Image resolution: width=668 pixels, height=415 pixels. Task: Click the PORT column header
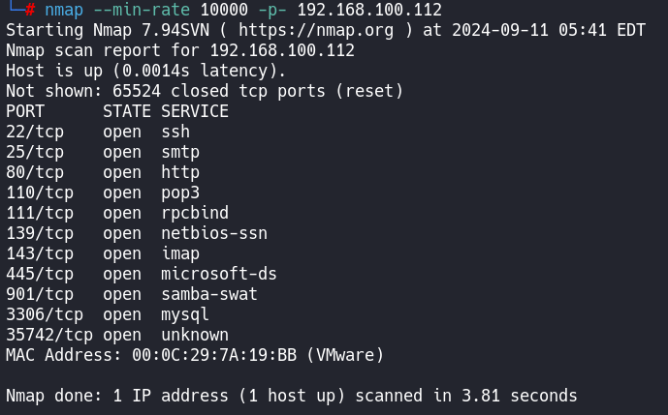click(x=24, y=111)
